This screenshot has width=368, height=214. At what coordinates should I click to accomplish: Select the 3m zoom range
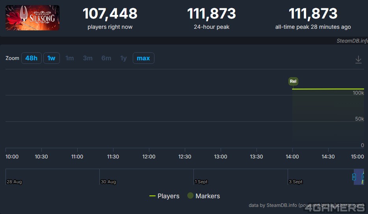click(88, 58)
